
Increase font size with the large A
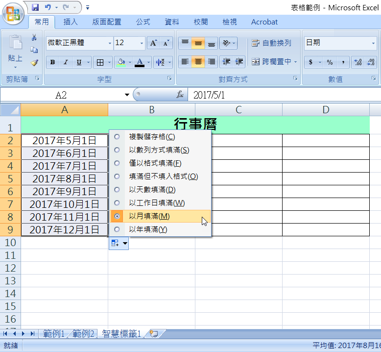pos(153,43)
